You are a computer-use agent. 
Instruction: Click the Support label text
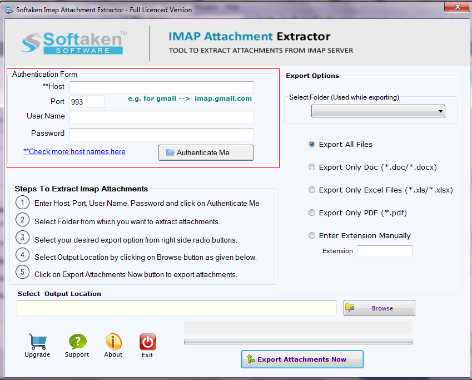click(77, 355)
